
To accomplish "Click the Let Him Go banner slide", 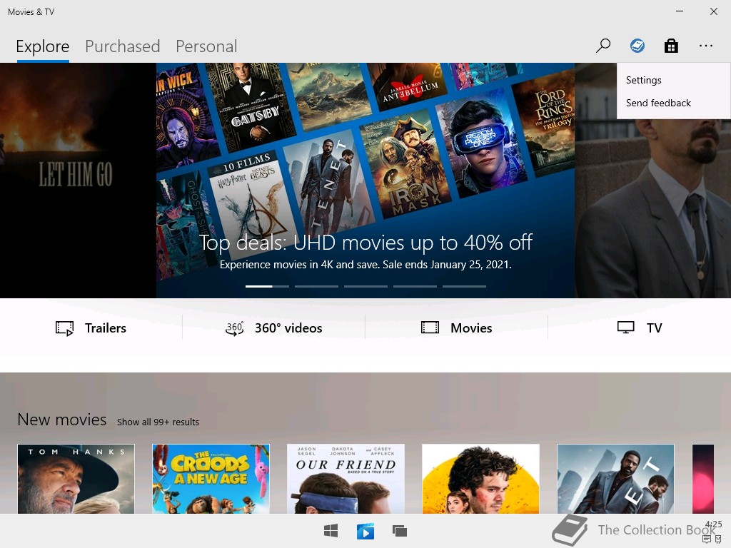I will 78,181.
